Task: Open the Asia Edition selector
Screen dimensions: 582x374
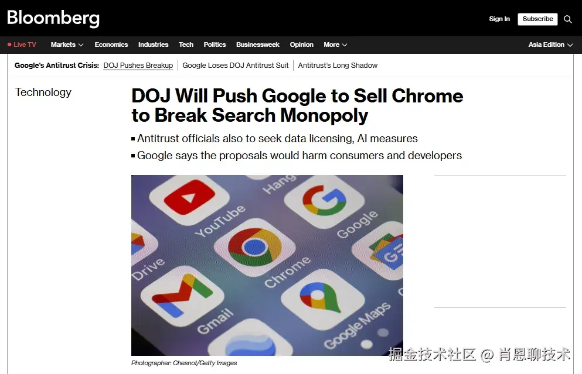Action: pos(550,45)
